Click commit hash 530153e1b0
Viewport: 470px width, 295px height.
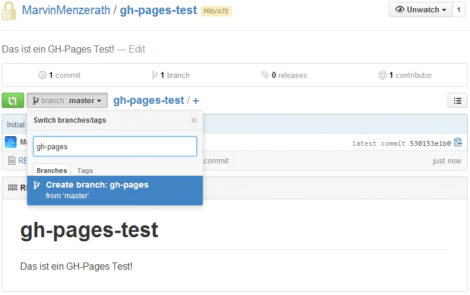(430, 143)
